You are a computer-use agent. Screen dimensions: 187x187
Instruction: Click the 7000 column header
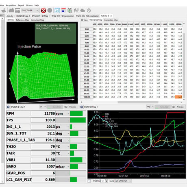[x=112, y=24]
